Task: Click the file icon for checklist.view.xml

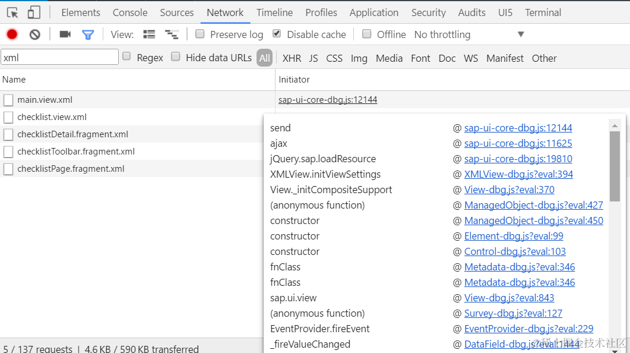Action: [8, 117]
